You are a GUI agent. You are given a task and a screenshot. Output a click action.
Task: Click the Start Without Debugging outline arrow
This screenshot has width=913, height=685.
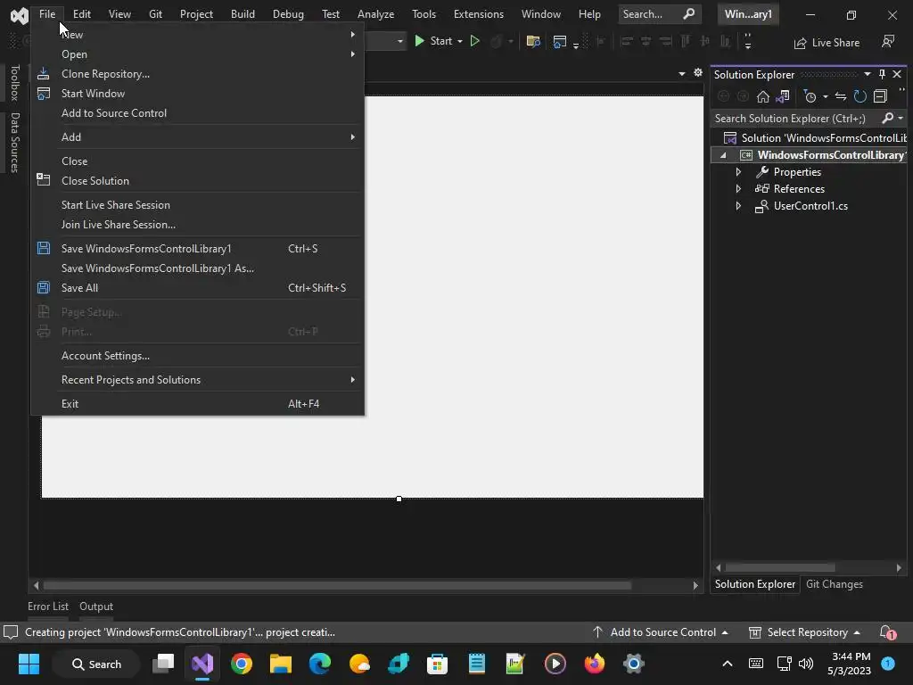tap(474, 41)
